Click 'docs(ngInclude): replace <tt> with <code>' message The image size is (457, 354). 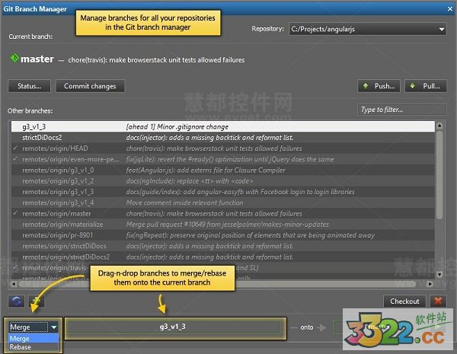click(x=190, y=181)
